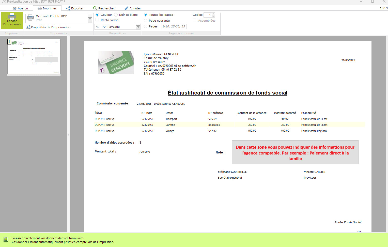
Task: Click the Annoter pencil icon
Action: (x=126, y=8)
